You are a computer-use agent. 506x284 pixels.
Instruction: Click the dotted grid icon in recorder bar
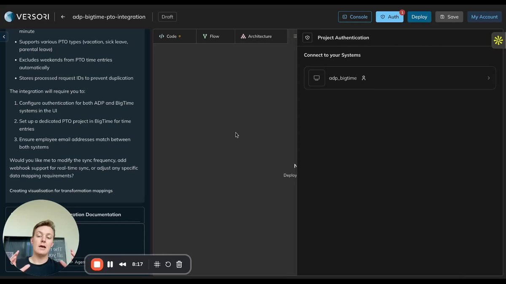click(x=157, y=264)
